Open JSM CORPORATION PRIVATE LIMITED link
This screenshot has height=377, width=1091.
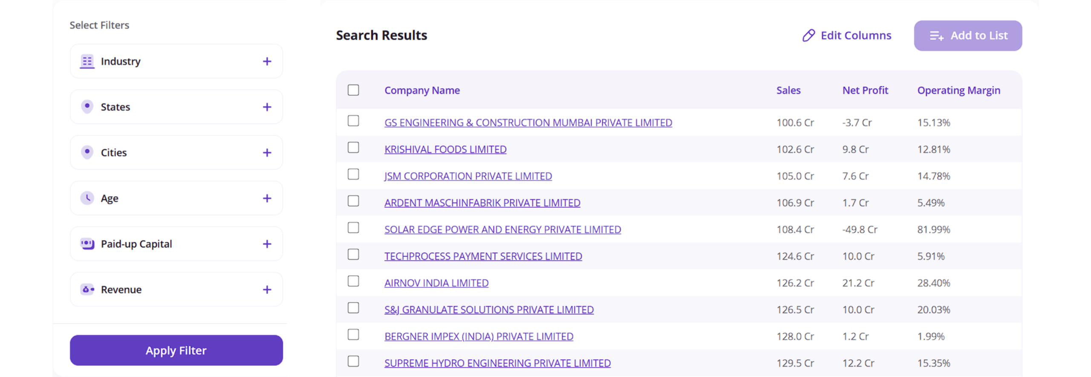[x=468, y=176]
